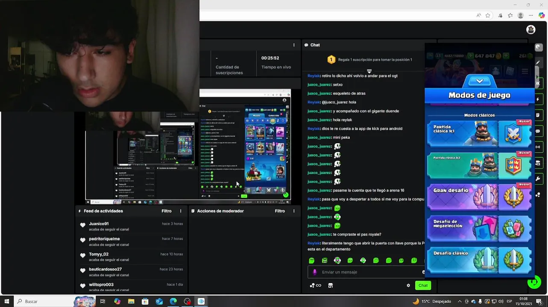Select Desafío clásico game mode

pyautogui.click(x=479, y=260)
